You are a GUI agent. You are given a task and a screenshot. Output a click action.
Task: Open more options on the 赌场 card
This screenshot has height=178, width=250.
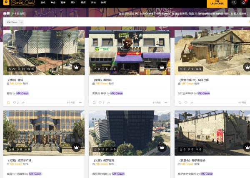(80, 102)
